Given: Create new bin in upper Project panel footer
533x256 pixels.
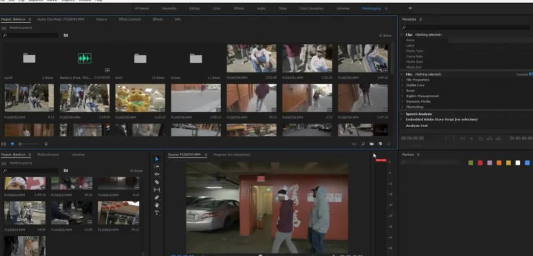Looking at the screenshot, I should point(372,144).
